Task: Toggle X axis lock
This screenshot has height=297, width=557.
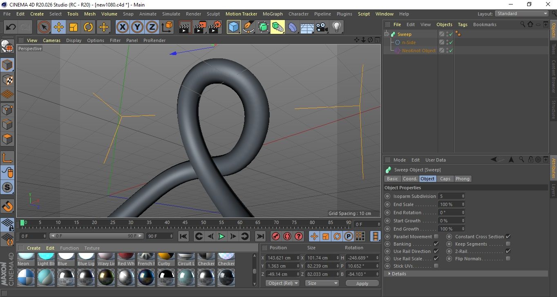Action: [x=122, y=27]
